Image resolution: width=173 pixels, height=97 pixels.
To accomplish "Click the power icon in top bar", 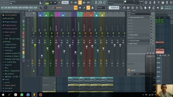I will [x=146, y=2].
